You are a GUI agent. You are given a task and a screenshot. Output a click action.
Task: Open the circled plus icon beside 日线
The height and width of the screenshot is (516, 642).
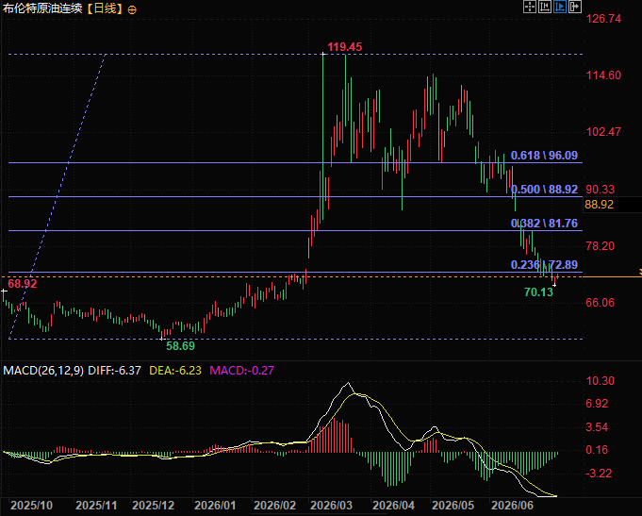click(x=132, y=9)
